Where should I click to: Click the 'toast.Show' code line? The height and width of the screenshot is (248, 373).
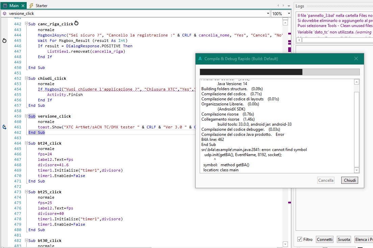tap(117, 127)
